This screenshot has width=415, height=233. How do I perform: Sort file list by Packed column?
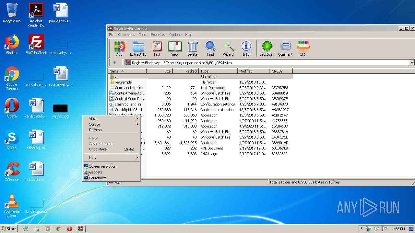(x=186, y=71)
